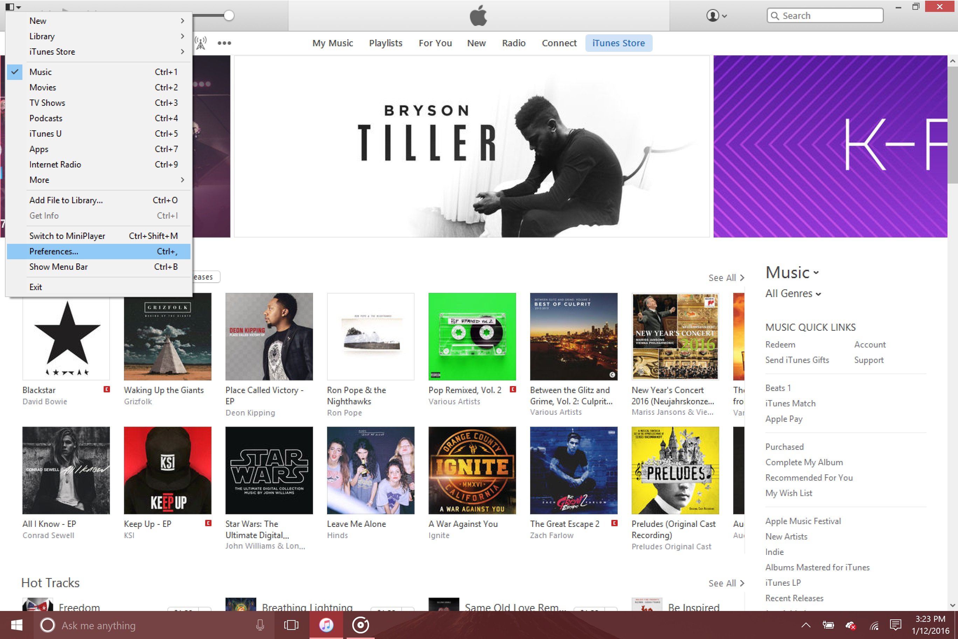958x639 pixels.
Task: Switch to My Music tab
Action: [332, 43]
